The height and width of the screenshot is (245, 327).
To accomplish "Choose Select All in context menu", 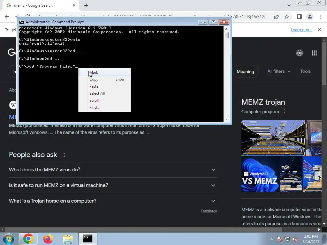I will (x=104, y=93).
